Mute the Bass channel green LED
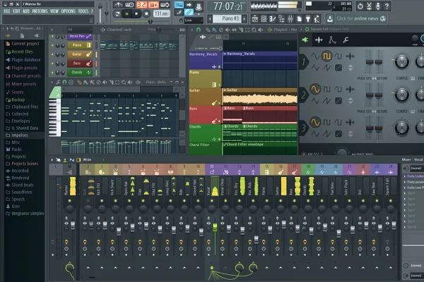 (x=52, y=63)
